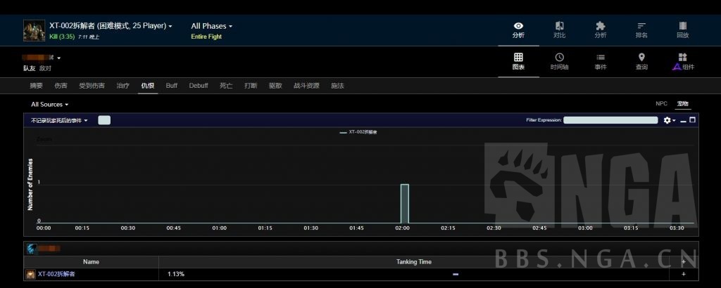Maximize the threat chart panel

[693, 120]
